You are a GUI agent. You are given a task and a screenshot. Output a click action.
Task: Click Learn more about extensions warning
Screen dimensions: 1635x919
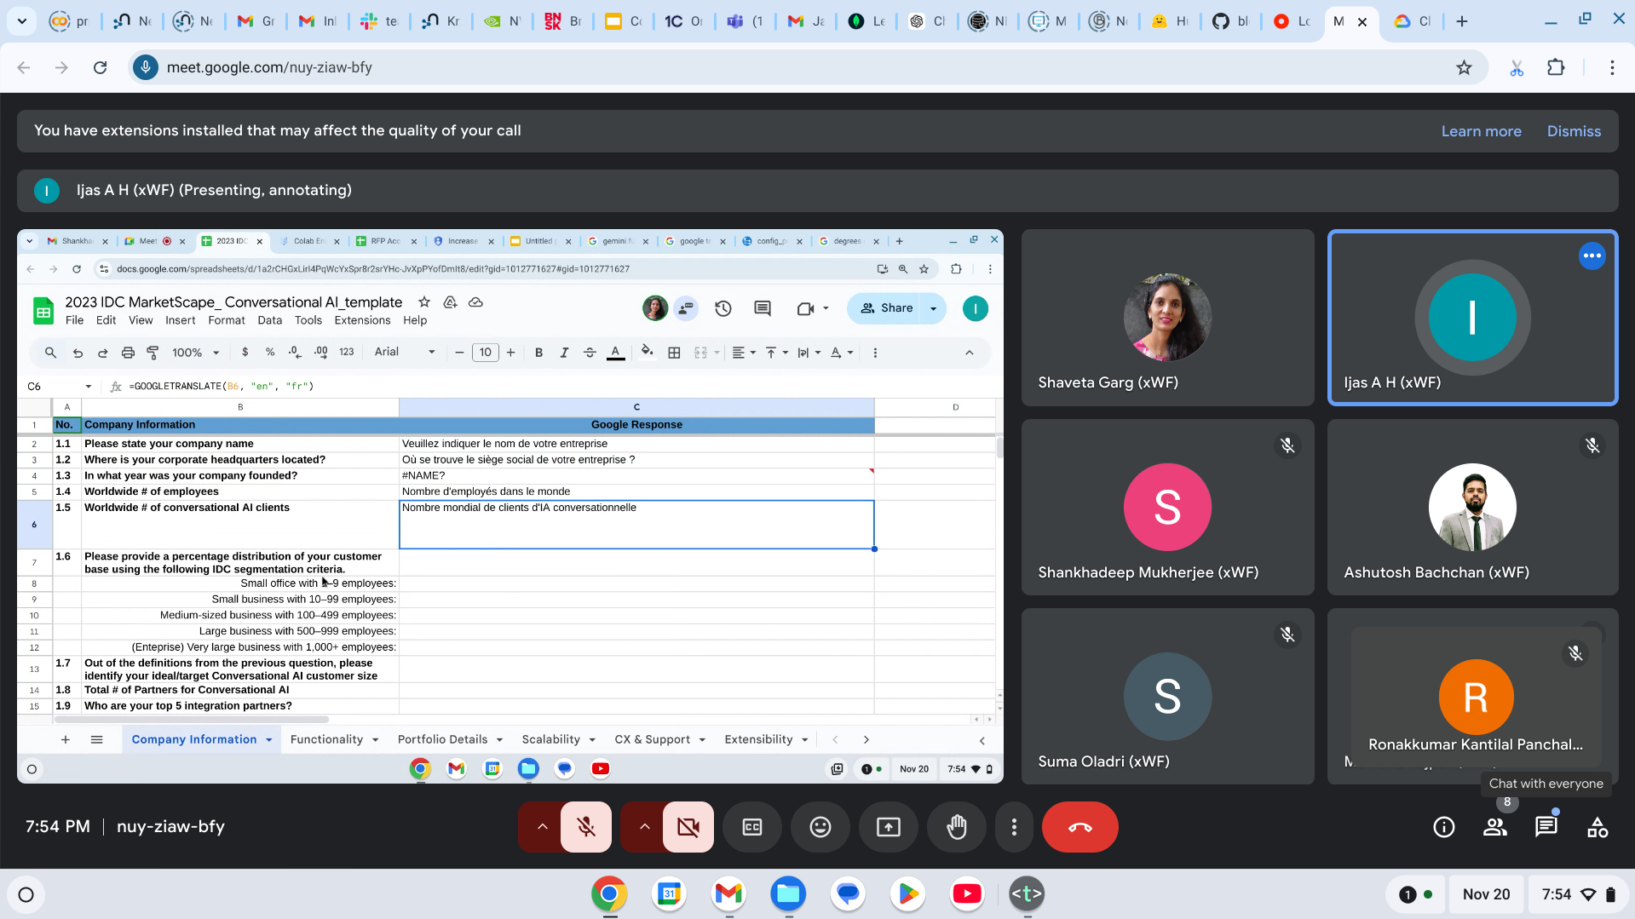point(1481,131)
